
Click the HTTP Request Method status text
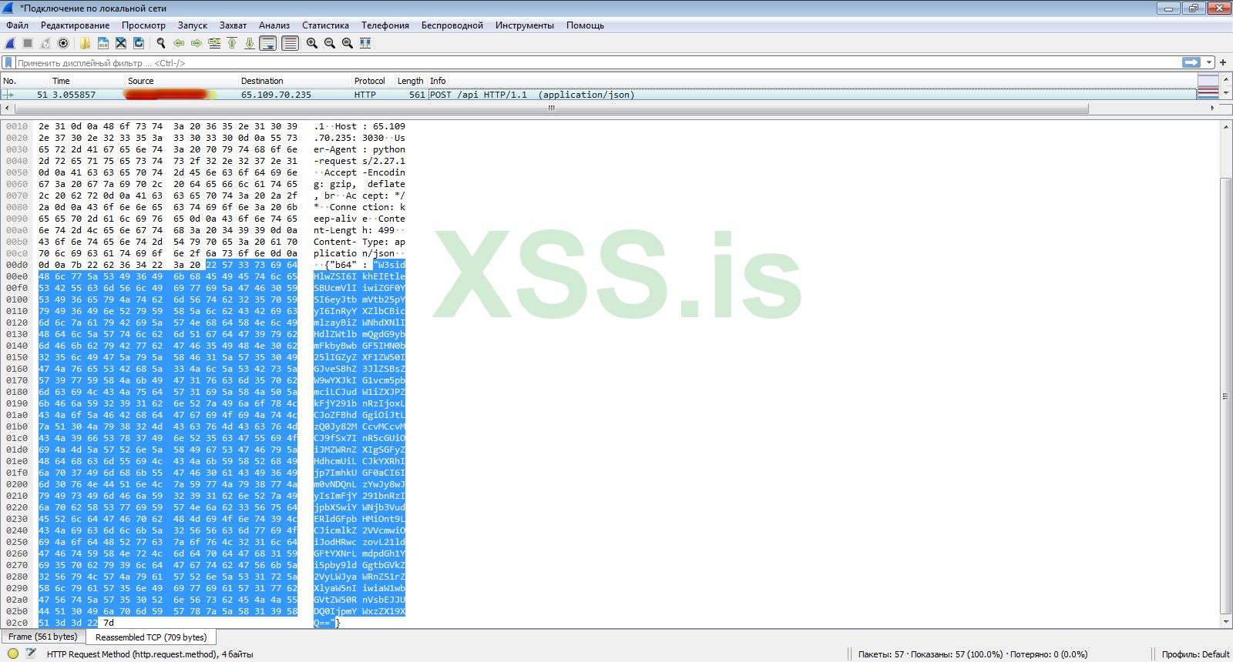(150, 654)
